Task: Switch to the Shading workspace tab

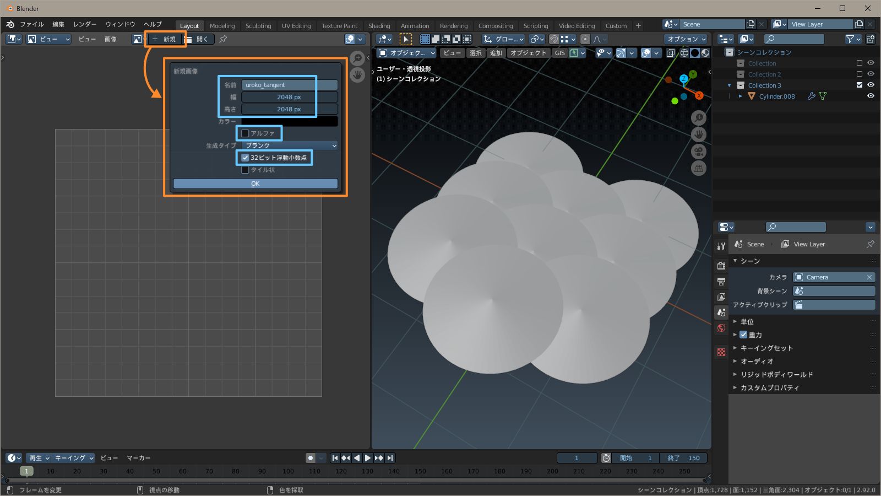Action: (x=379, y=26)
